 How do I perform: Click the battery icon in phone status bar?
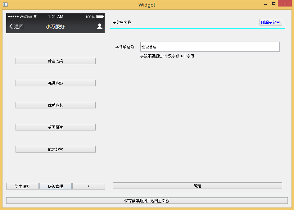click(x=100, y=17)
